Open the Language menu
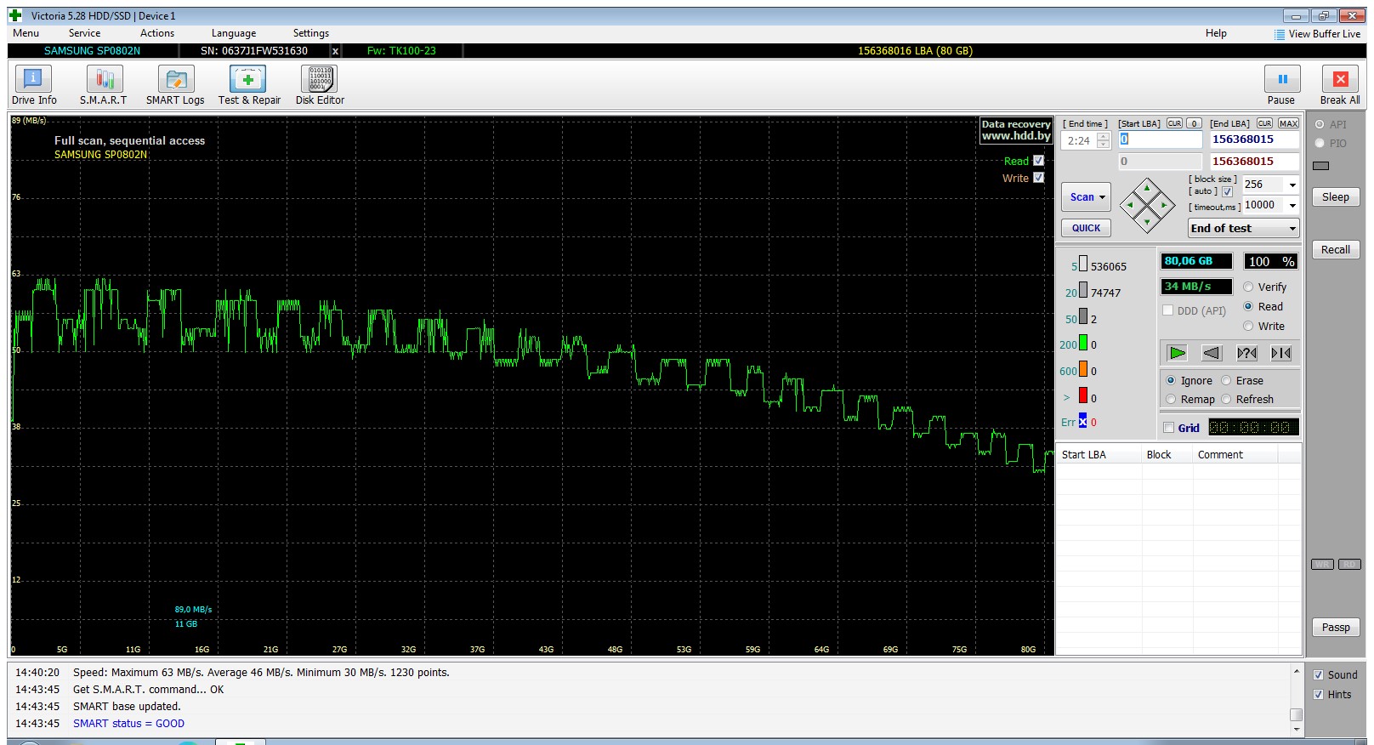 tap(234, 33)
